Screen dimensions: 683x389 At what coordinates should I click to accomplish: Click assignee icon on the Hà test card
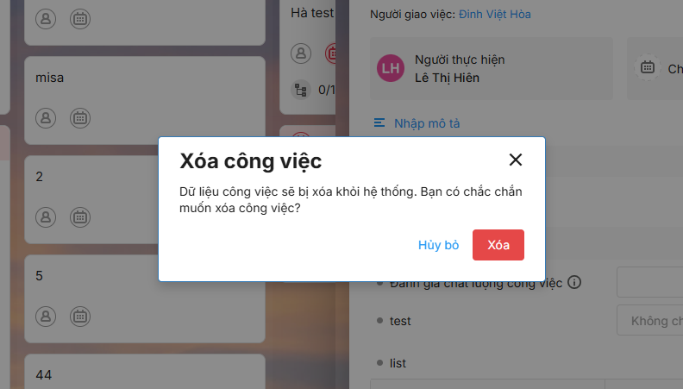pos(301,53)
